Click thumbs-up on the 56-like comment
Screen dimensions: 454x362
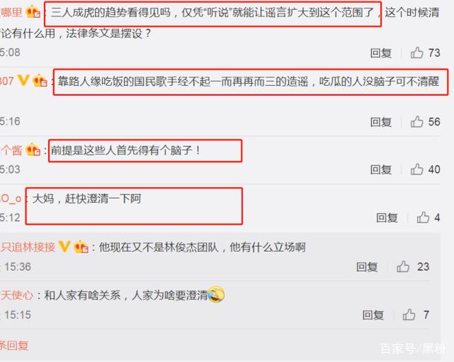(x=417, y=121)
